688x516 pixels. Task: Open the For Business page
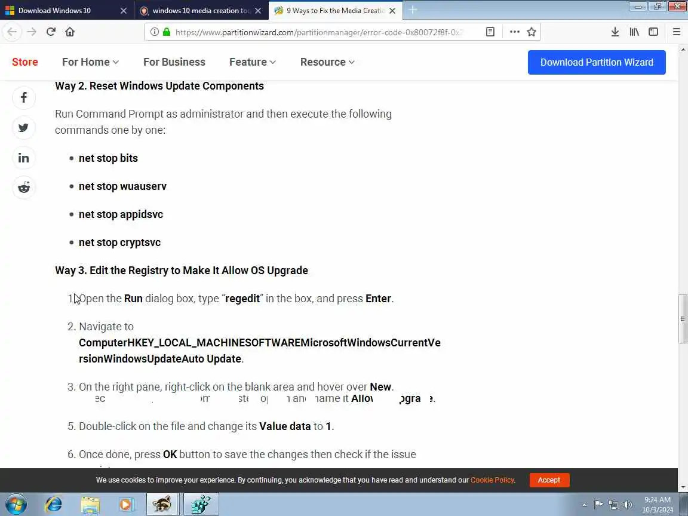tap(174, 62)
